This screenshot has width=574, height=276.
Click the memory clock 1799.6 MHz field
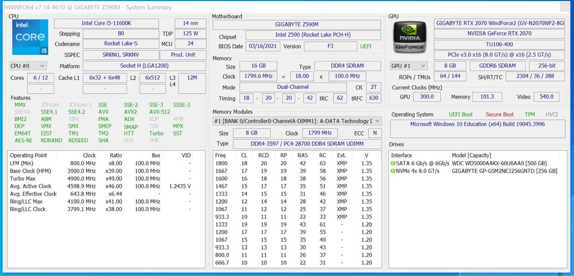tap(258, 76)
